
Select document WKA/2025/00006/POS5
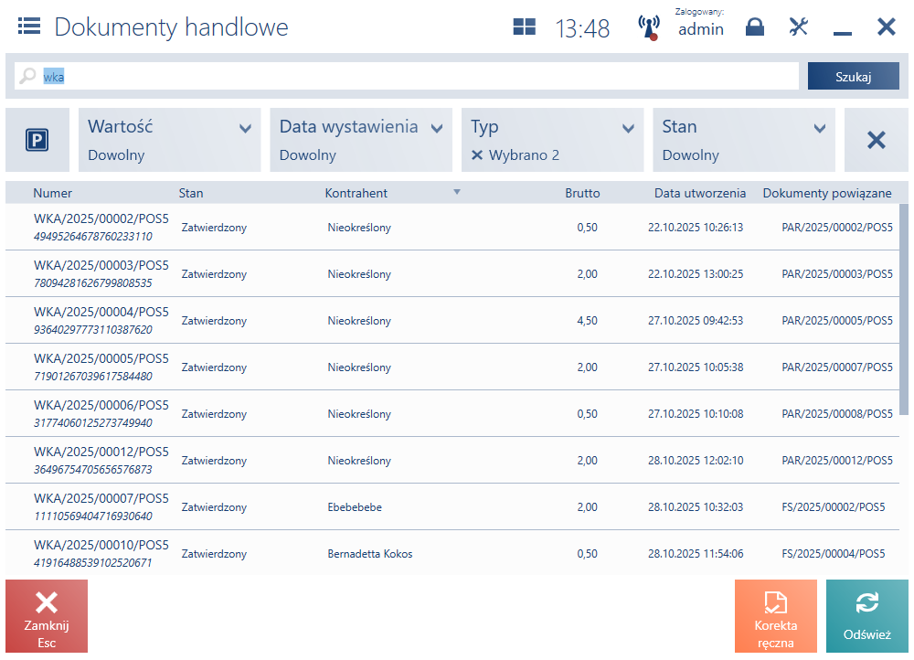(x=452, y=414)
